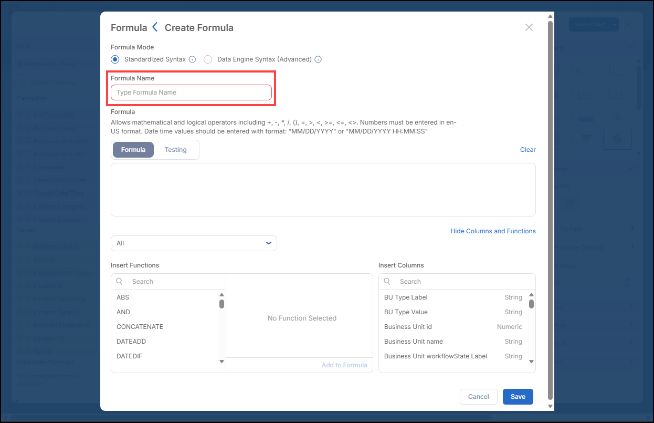Switch to the Formula tab

click(133, 150)
